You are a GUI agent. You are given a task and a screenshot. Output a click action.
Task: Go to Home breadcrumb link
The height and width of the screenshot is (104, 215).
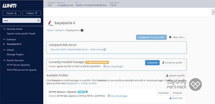point(50,30)
